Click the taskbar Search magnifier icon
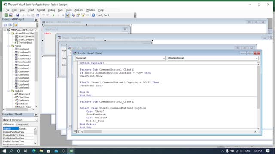This screenshot has width=275, height=154. coord(11,151)
